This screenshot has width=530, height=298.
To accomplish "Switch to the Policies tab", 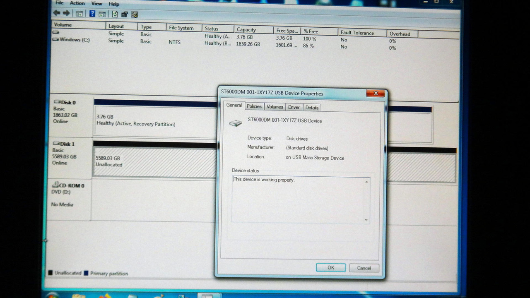I will click(x=254, y=106).
